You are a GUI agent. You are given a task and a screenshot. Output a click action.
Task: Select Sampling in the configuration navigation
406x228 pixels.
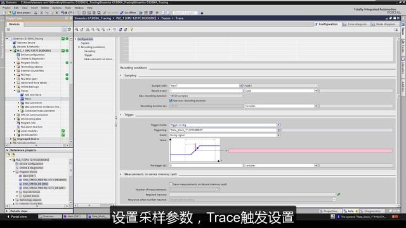pyautogui.click(x=89, y=51)
